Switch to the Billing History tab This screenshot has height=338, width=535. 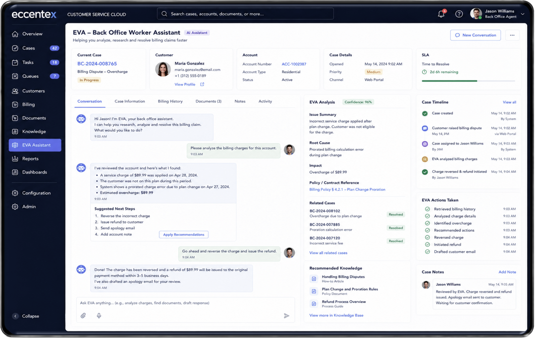[170, 101]
